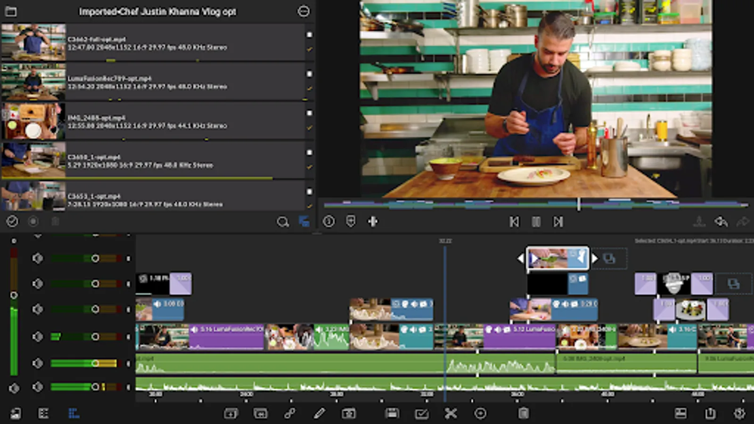Click the selected clip's right trim arrow
This screenshot has width=754, height=424.
(x=595, y=258)
